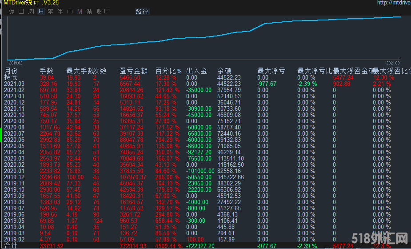411x249 pixels.
Task: Click the 2021.03 end label on chart axis
Action: click(393, 63)
